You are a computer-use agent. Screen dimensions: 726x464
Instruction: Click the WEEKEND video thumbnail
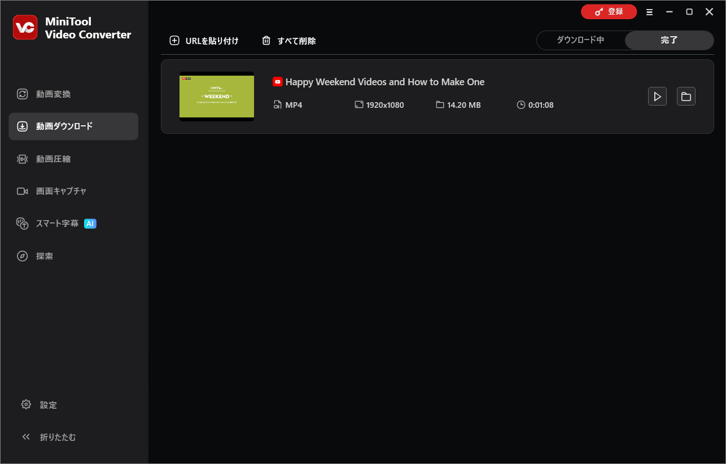coord(216,96)
